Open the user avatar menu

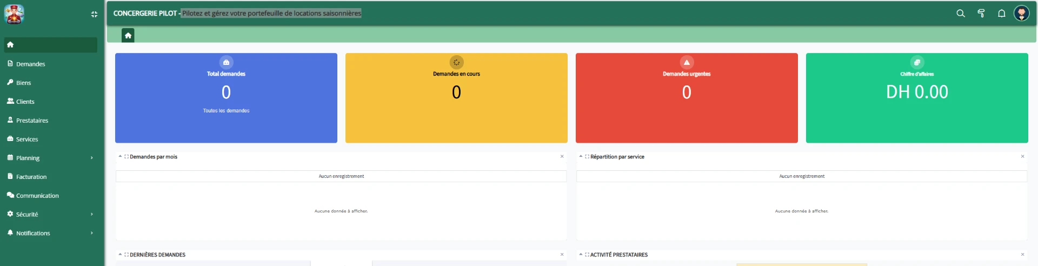(1022, 13)
